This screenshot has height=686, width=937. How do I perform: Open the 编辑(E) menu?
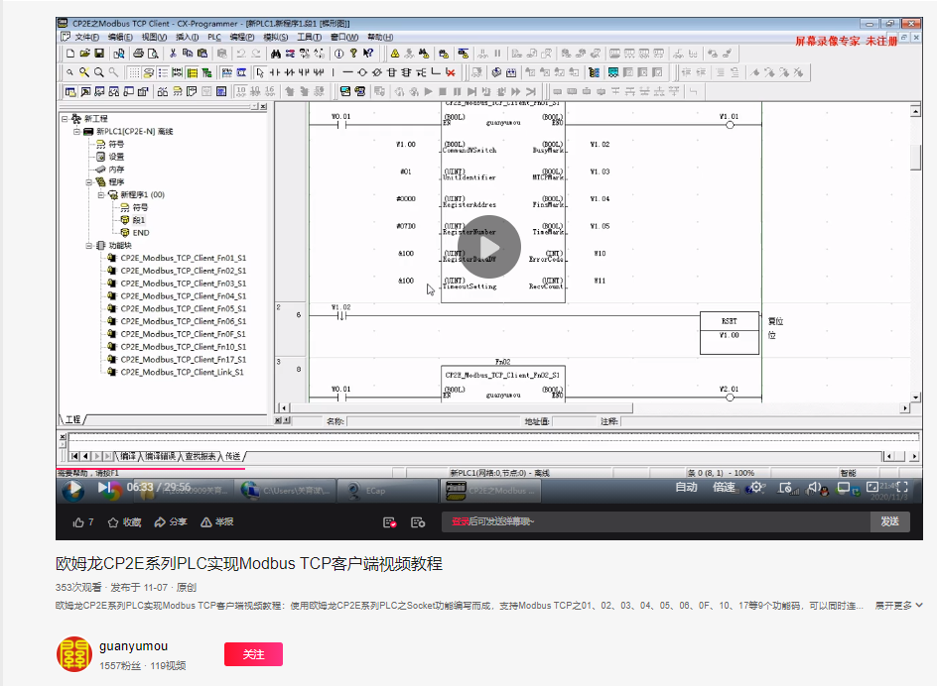(119, 37)
